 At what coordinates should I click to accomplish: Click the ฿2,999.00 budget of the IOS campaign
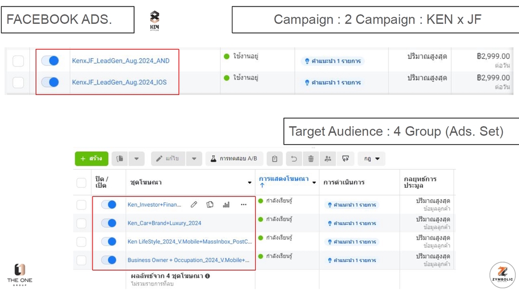coord(493,78)
